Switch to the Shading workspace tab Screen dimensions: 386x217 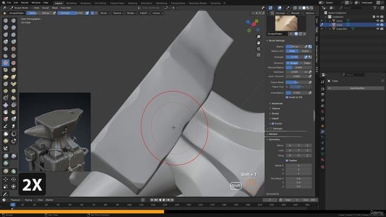[x=133, y=3]
